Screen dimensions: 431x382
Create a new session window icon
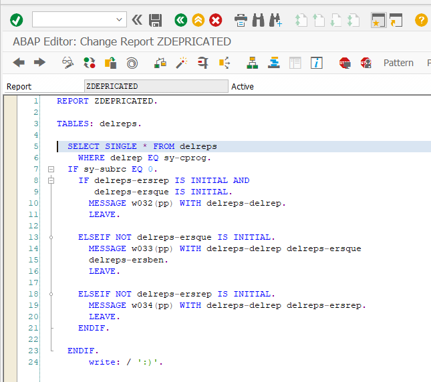[x=378, y=20]
